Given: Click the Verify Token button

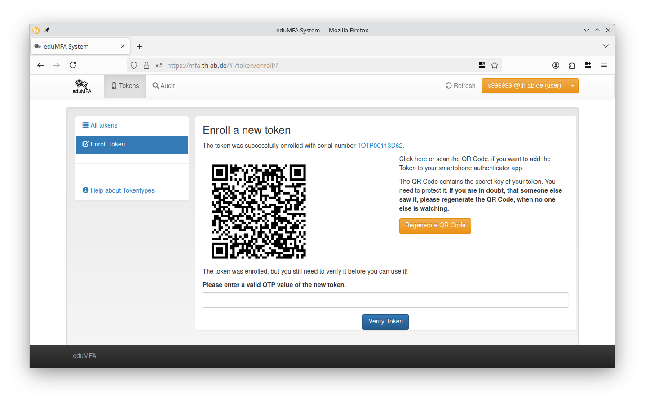Looking at the screenshot, I should pyautogui.click(x=385, y=322).
